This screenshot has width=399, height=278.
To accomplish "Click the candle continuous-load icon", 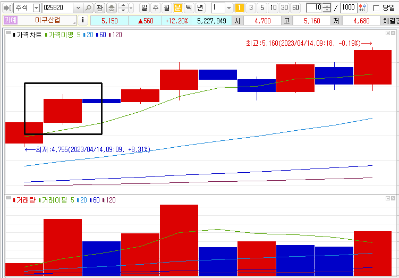I will coord(363,8).
